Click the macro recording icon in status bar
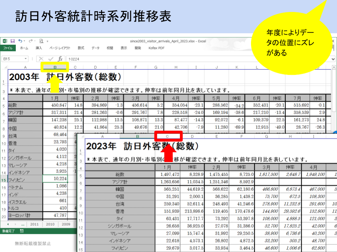The height and width of the screenshot is (252, 337). click(x=22, y=231)
